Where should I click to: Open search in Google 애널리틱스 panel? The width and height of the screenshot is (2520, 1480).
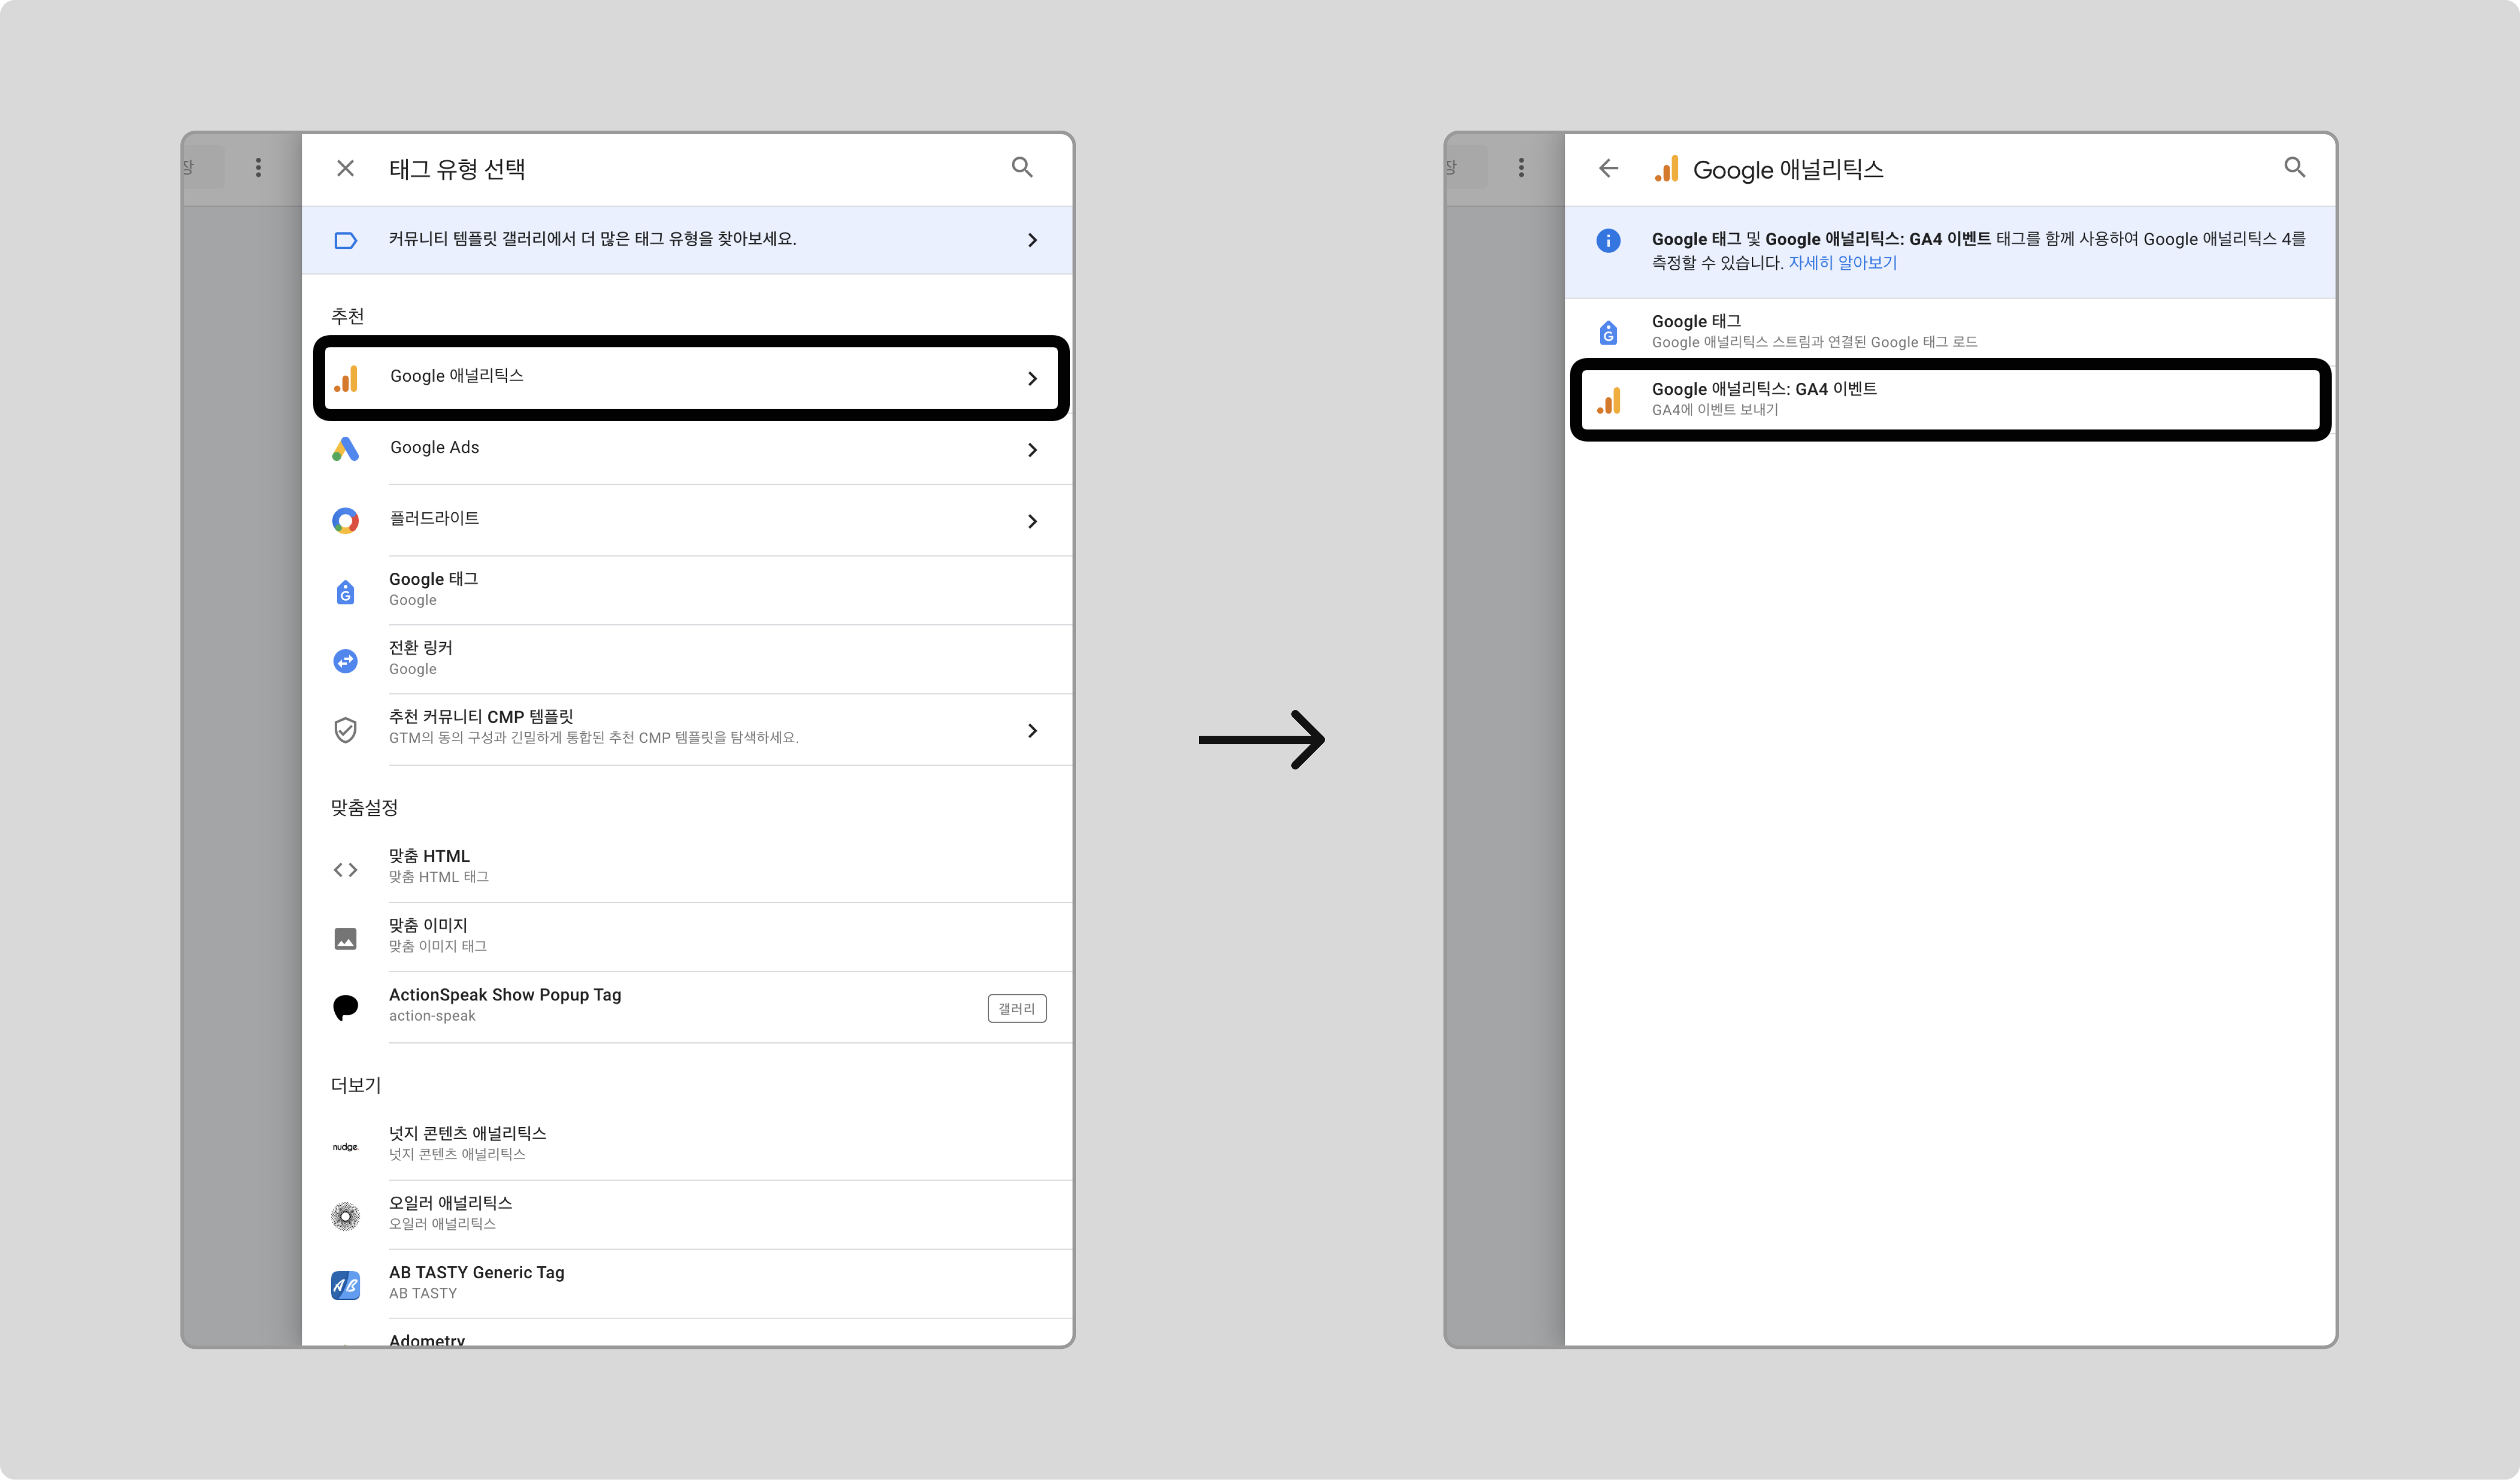2294,167
